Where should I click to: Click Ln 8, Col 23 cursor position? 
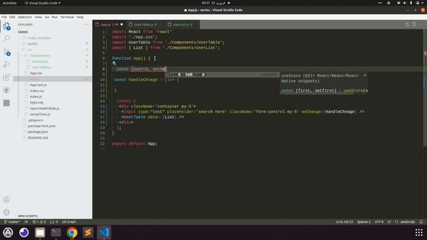(x=344, y=222)
